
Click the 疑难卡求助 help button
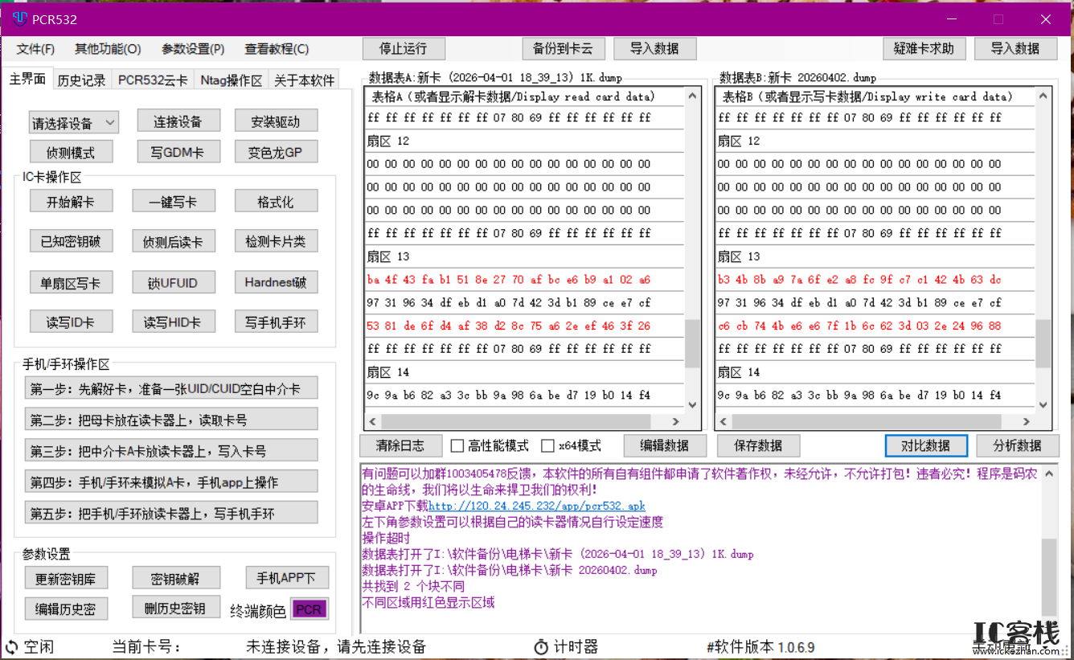point(924,48)
